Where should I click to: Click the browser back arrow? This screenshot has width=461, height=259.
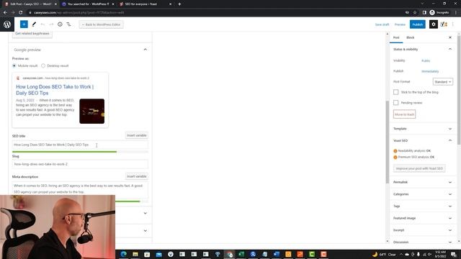point(5,13)
